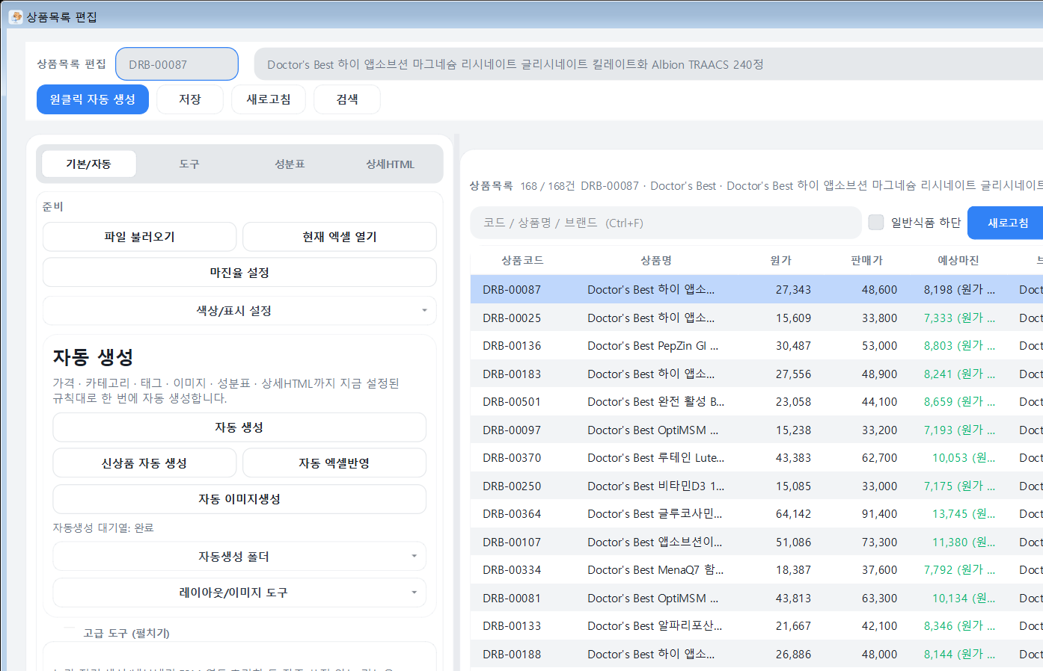Viewport: 1043px width, 671px height.
Task: Select the row DRB-00081
Action: click(x=756, y=598)
